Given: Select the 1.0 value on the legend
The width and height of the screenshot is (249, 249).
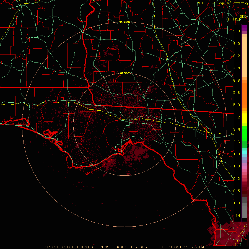Looking at the screenshot, I should click(x=237, y=166).
